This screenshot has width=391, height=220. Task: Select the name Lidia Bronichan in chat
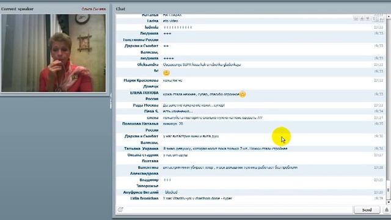tap(144, 198)
